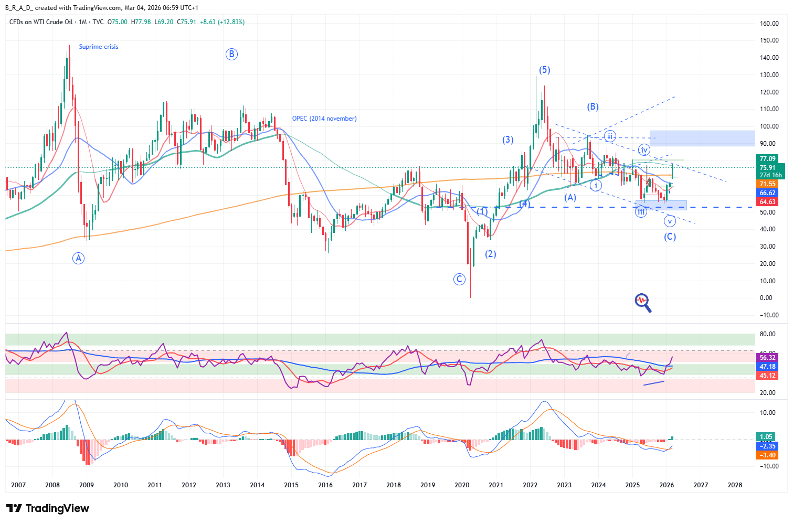Click the orange 71.55 moving average label
The image size is (793, 524).
pyautogui.click(x=767, y=184)
